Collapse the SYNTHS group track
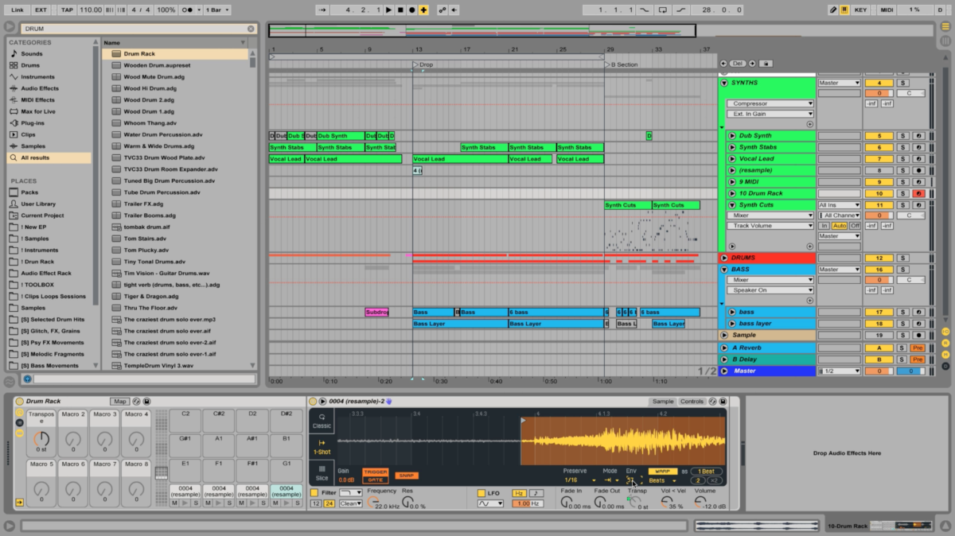Image resolution: width=955 pixels, height=536 pixels. [x=724, y=83]
